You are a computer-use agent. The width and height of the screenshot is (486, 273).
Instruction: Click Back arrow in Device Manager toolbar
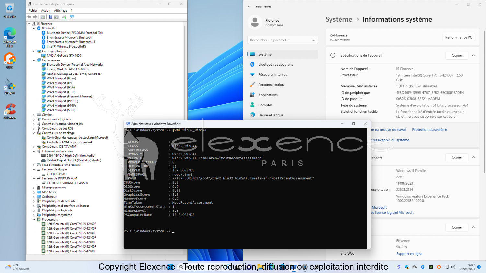click(29, 17)
